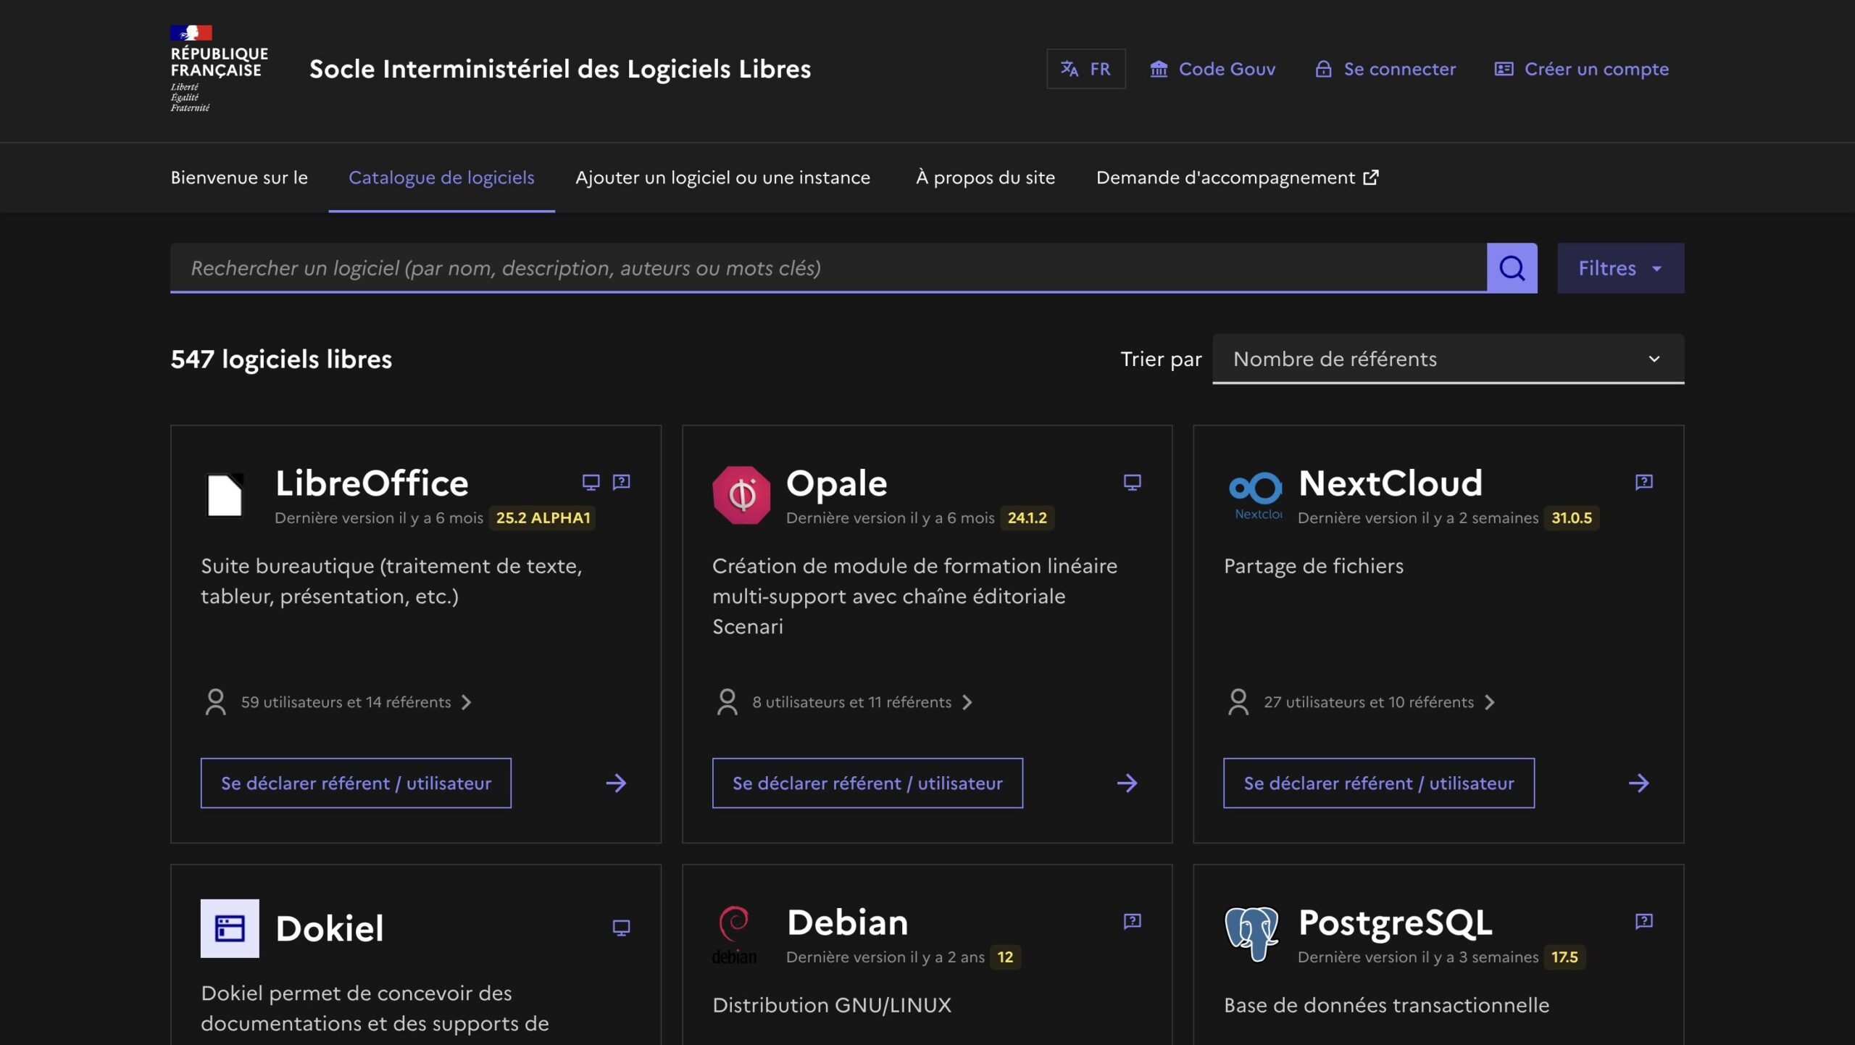Click the République Française logo
The image size is (1855, 1045).
coord(219,69)
